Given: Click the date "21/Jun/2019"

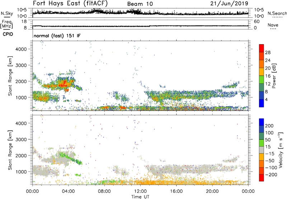Looking at the screenshot, I should [229, 3].
